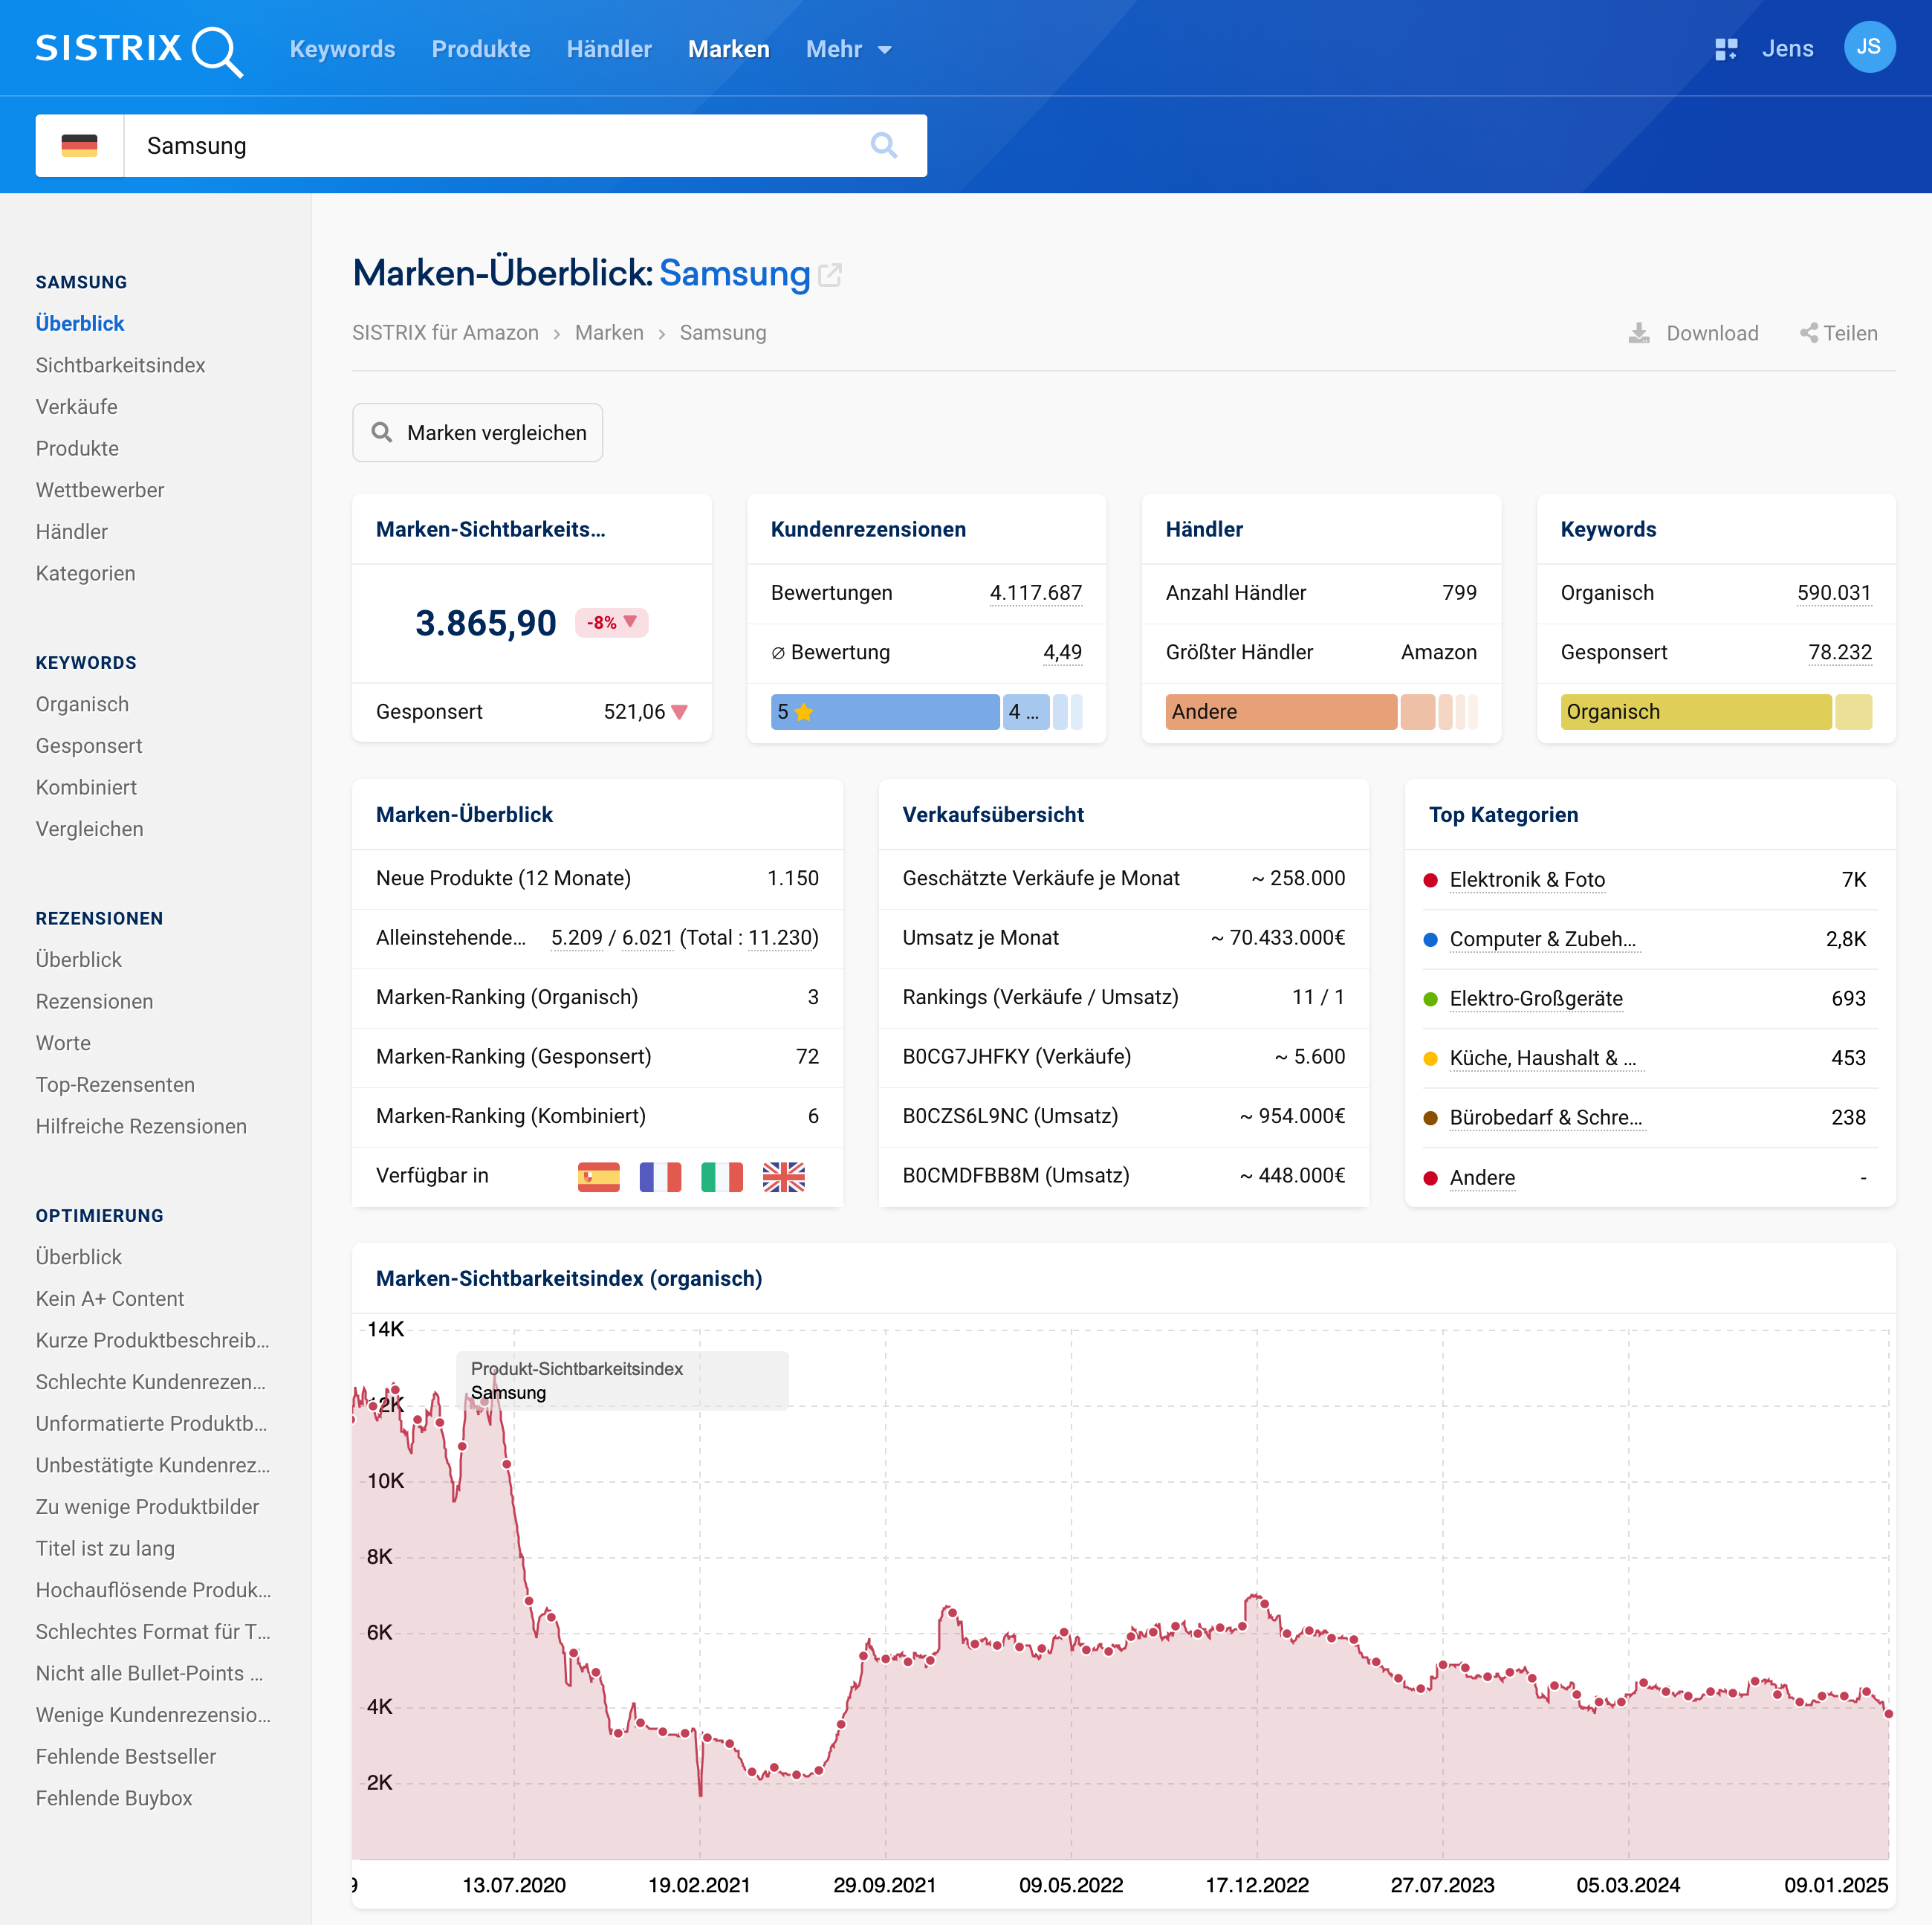Open Top-Rezensenten in sidebar
Screen dimensions: 1932x1925
pyautogui.click(x=115, y=1085)
